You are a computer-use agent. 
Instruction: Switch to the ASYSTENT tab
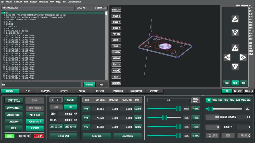click(154, 91)
